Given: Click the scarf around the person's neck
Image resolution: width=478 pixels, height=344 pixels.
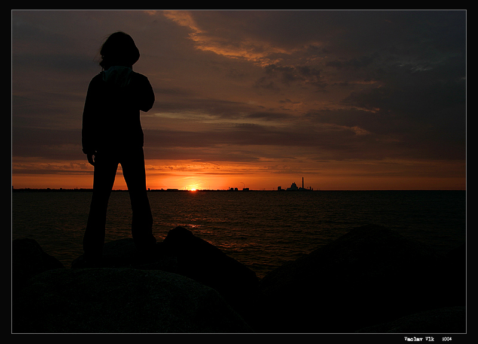Looking at the screenshot, I should click(117, 74).
